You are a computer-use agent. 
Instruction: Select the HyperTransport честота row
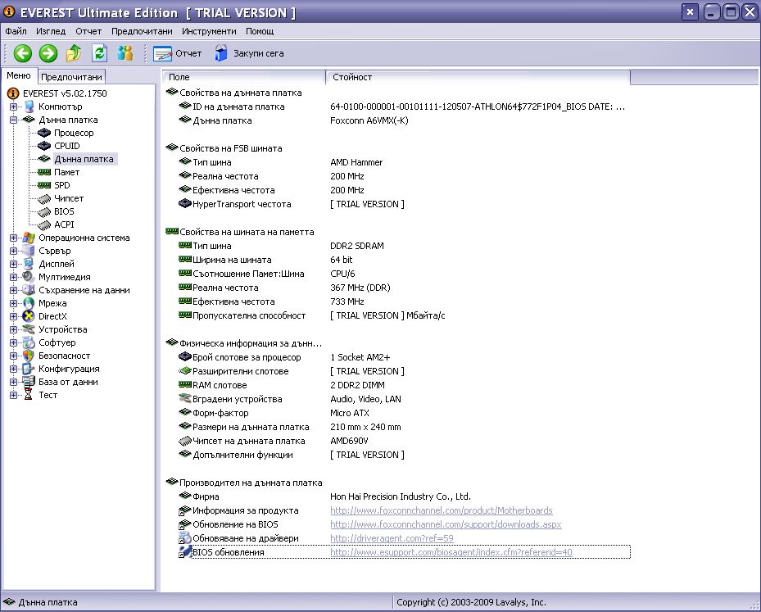coord(405,204)
